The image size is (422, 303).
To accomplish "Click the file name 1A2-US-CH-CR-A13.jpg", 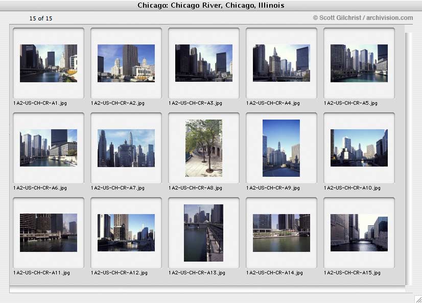I will [x=197, y=272].
